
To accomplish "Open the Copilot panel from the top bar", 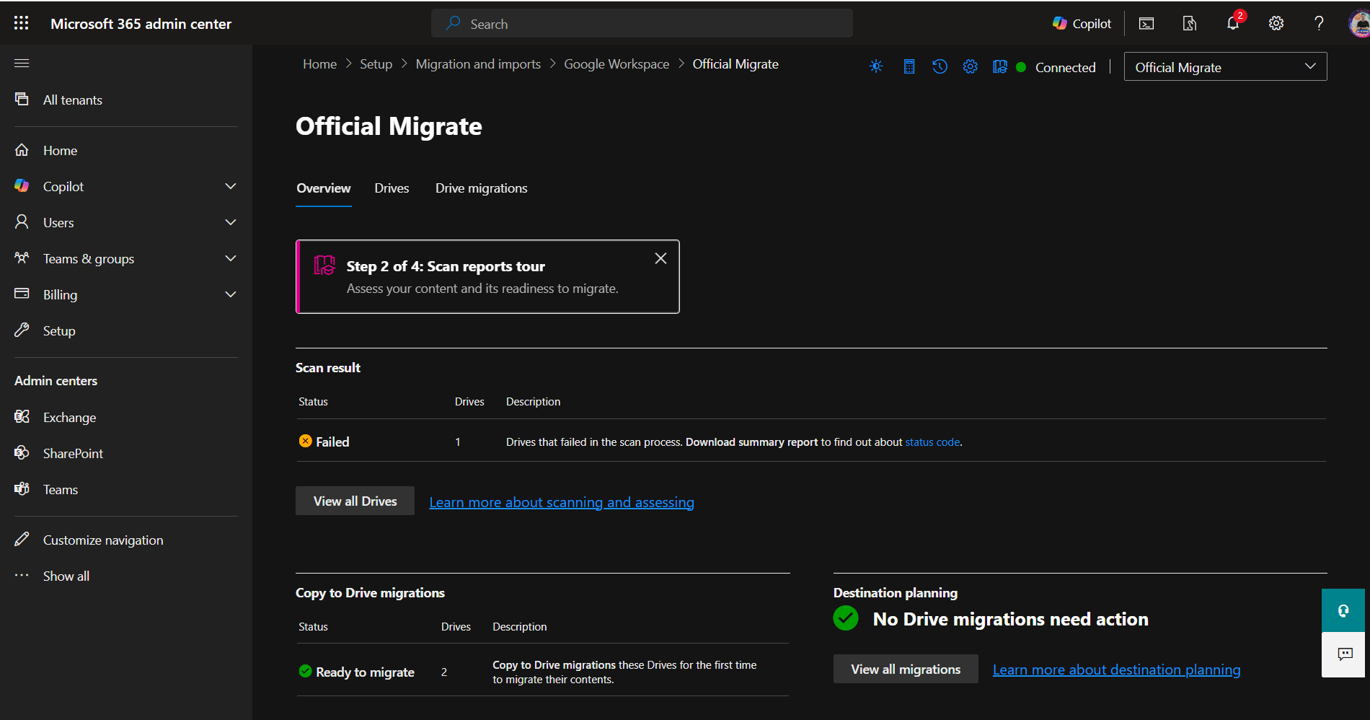I will pyautogui.click(x=1081, y=23).
